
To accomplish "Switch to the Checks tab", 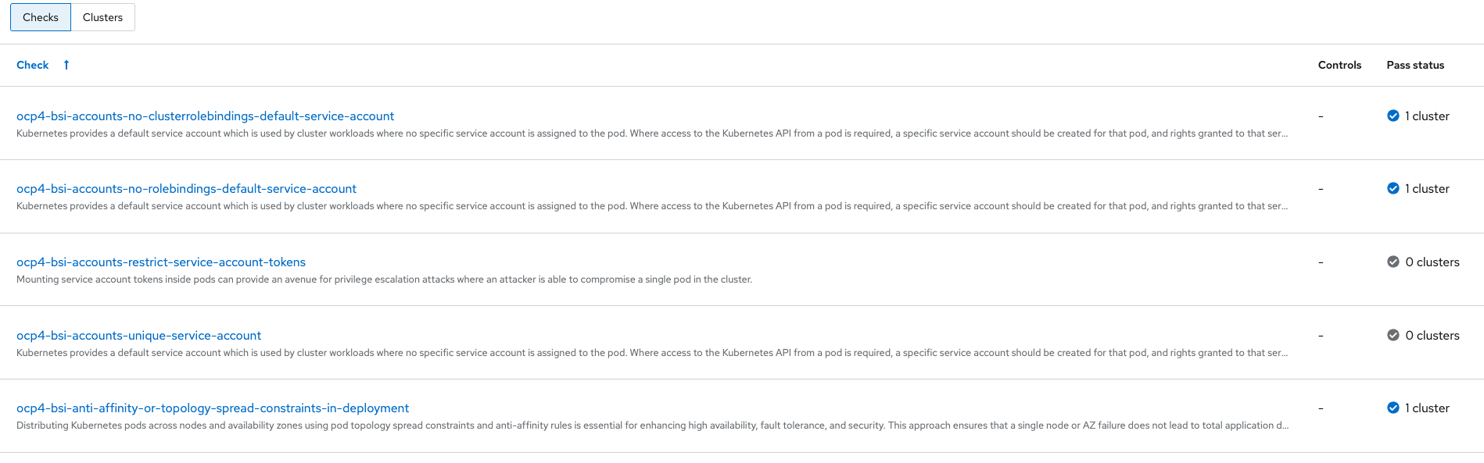I will pos(41,17).
